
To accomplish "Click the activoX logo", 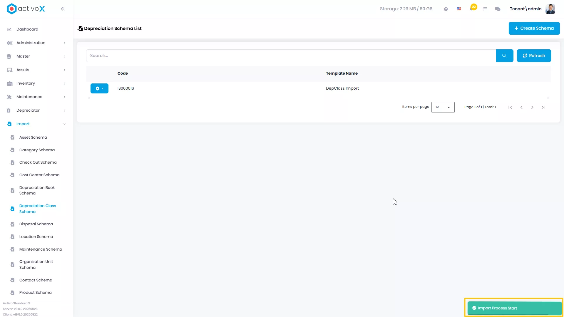I will [x=26, y=9].
